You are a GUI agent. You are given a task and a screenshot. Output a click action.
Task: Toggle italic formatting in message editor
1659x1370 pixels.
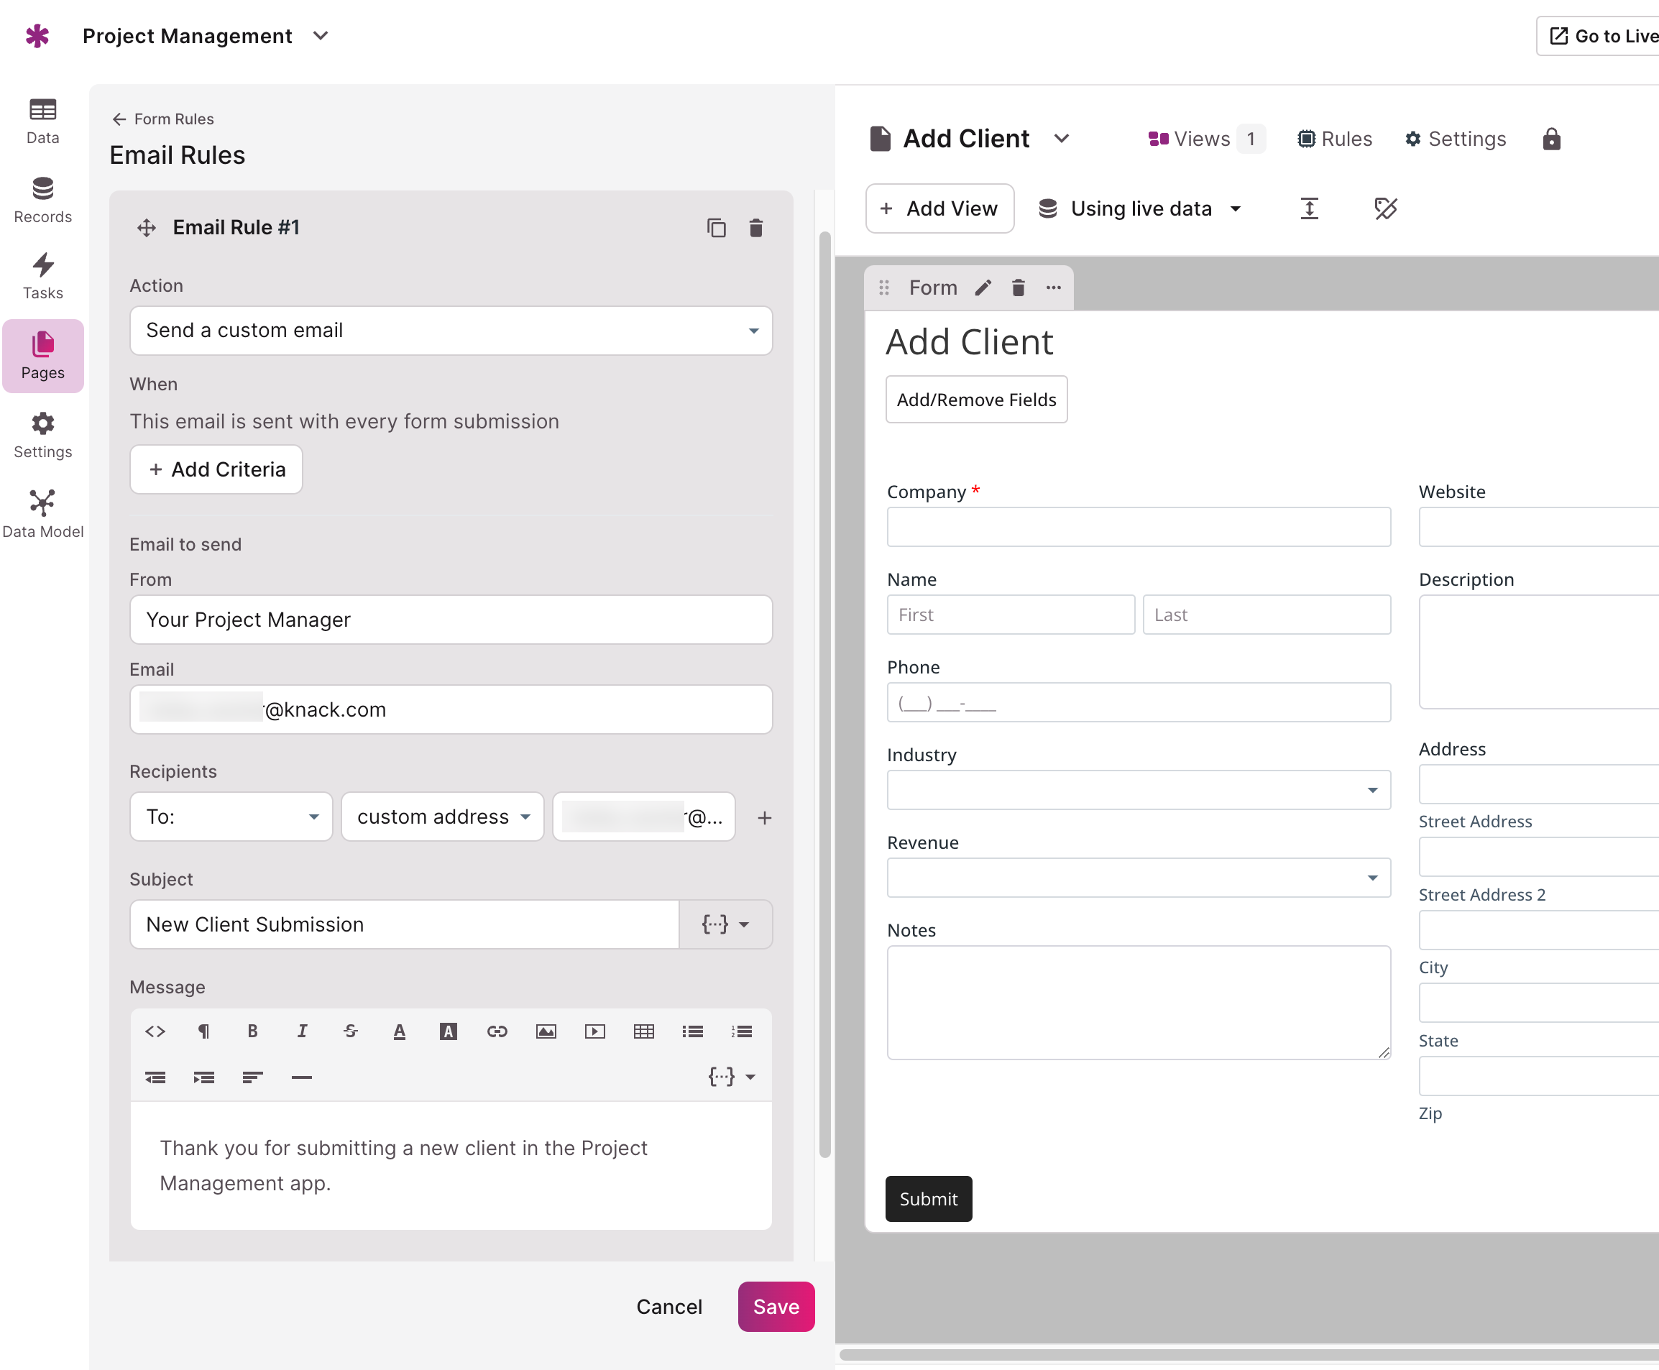coord(301,1031)
